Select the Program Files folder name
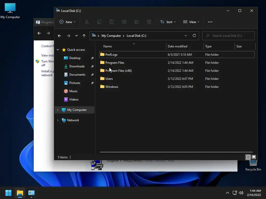This screenshot has width=266, height=199. click(115, 63)
